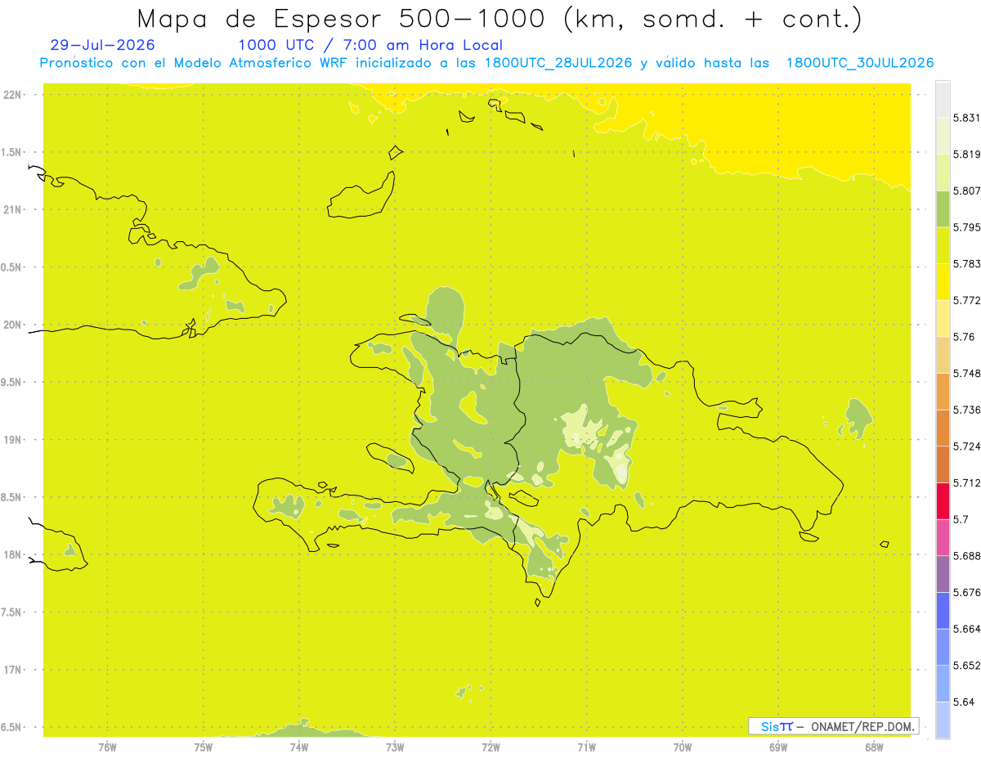Click the legend value 5.64
This screenshot has width=981, height=758.
(x=963, y=702)
